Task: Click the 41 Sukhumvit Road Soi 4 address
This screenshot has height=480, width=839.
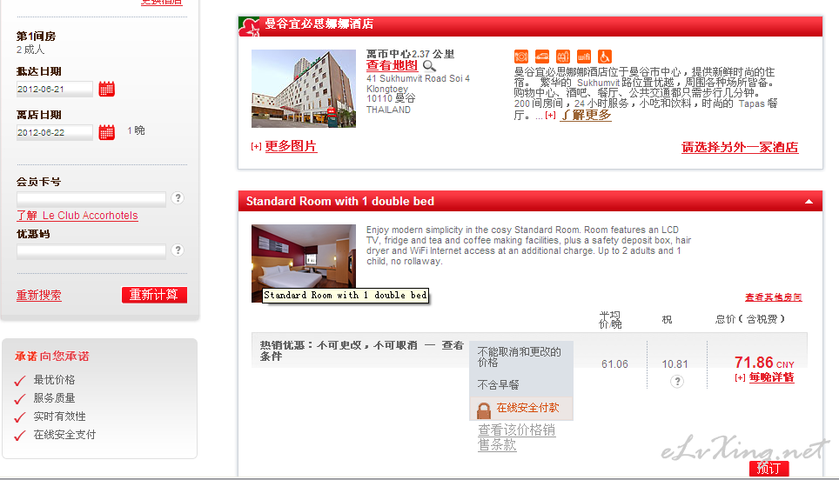Action: tap(418, 78)
